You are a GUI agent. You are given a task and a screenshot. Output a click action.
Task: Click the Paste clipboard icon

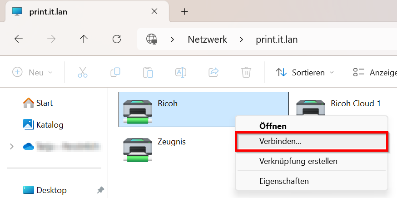pos(148,72)
